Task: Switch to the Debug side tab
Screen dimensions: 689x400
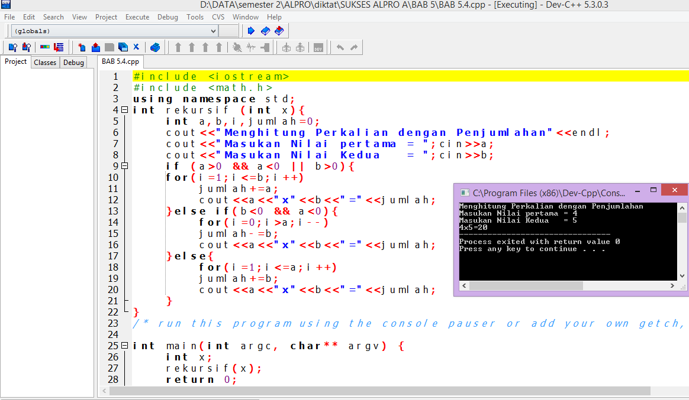Action: coord(73,62)
